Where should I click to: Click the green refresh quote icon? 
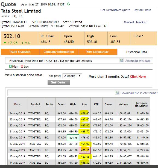pos(69,4)
